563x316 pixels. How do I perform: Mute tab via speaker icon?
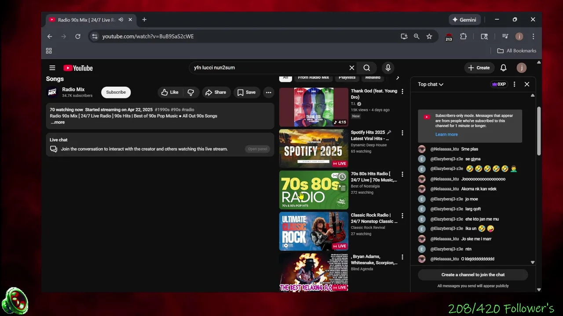(121, 20)
